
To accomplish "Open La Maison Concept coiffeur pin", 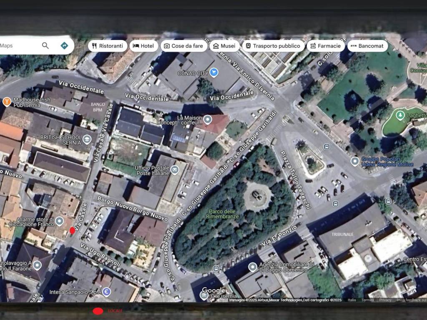I will click(x=207, y=120).
